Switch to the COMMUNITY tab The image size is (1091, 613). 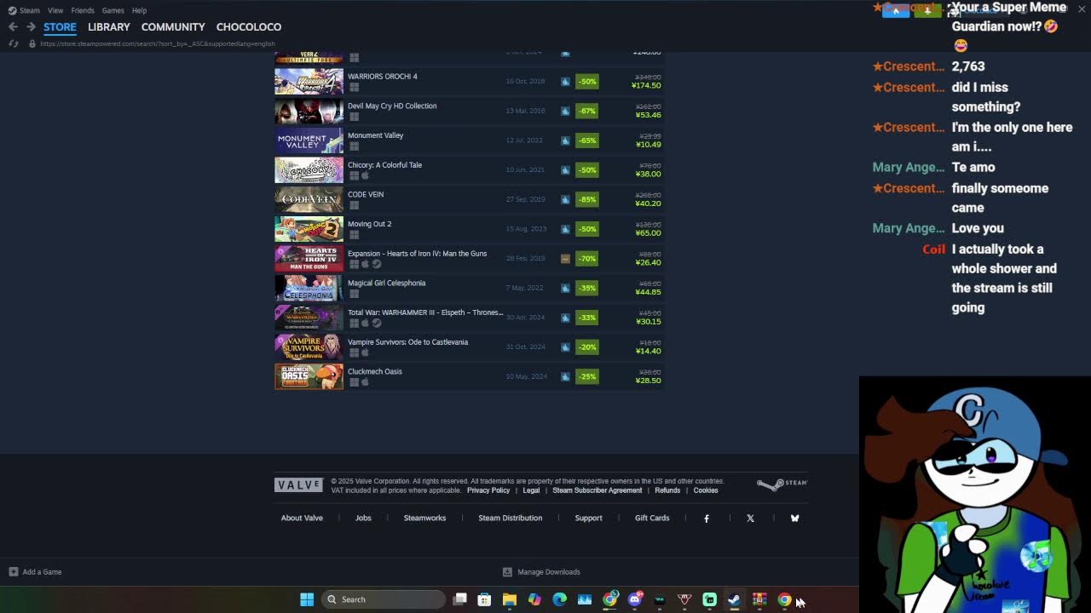pyautogui.click(x=173, y=27)
